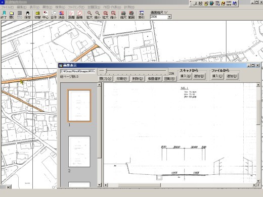Click image viewer horizontal scroll-left arrow
The width and height of the screenshot is (263, 197).
(106, 185)
